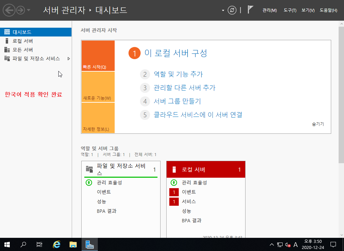
Task: Open the Windows Start menu
Action: [7, 244]
